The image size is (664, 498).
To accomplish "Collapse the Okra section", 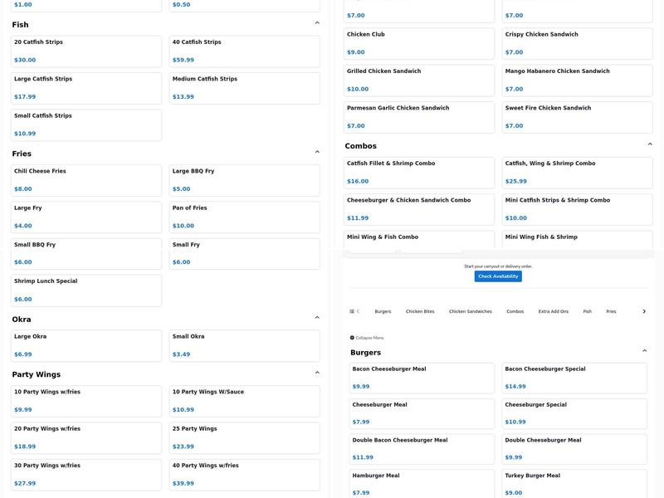I will point(317,318).
